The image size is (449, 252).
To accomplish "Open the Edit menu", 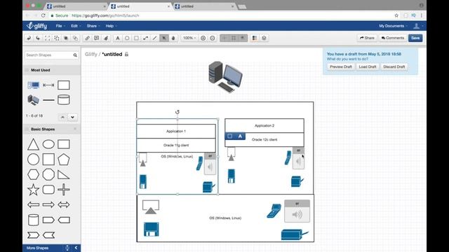I will tap(76, 26).
